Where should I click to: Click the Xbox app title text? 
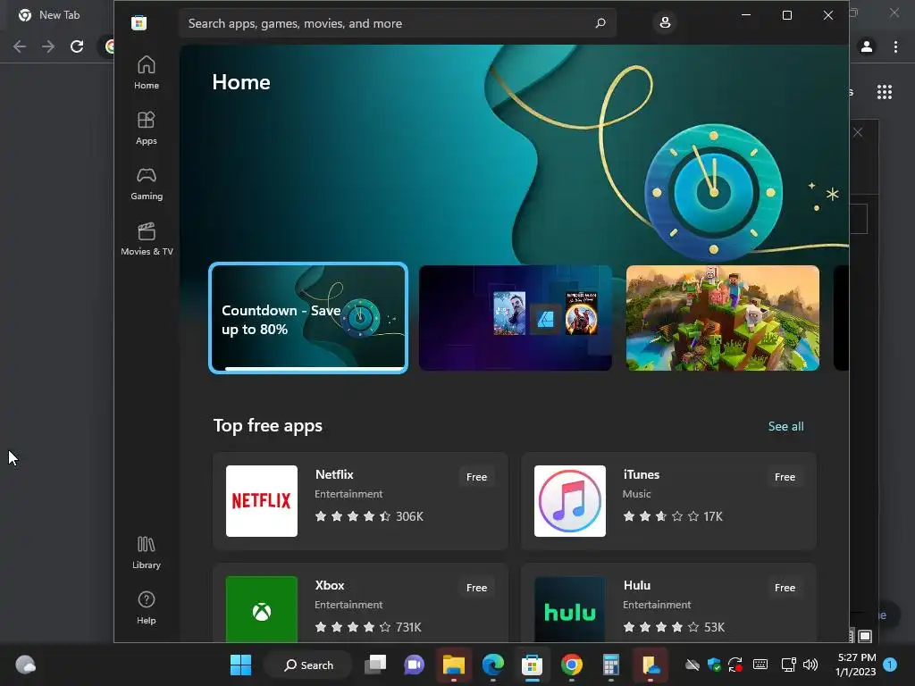330,586
